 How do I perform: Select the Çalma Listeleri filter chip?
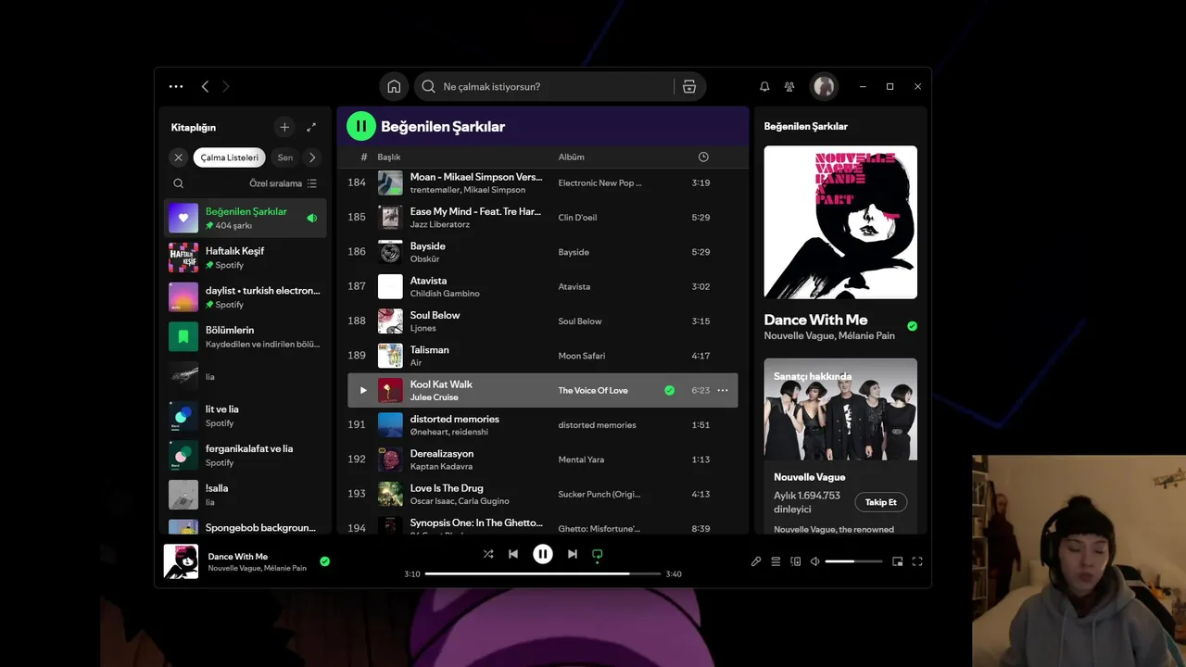(229, 157)
